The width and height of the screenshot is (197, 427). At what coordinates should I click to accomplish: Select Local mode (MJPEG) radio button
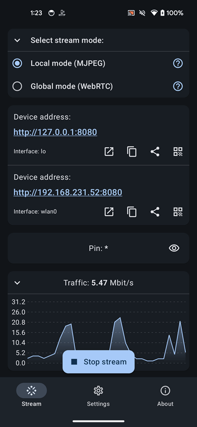coord(17,64)
